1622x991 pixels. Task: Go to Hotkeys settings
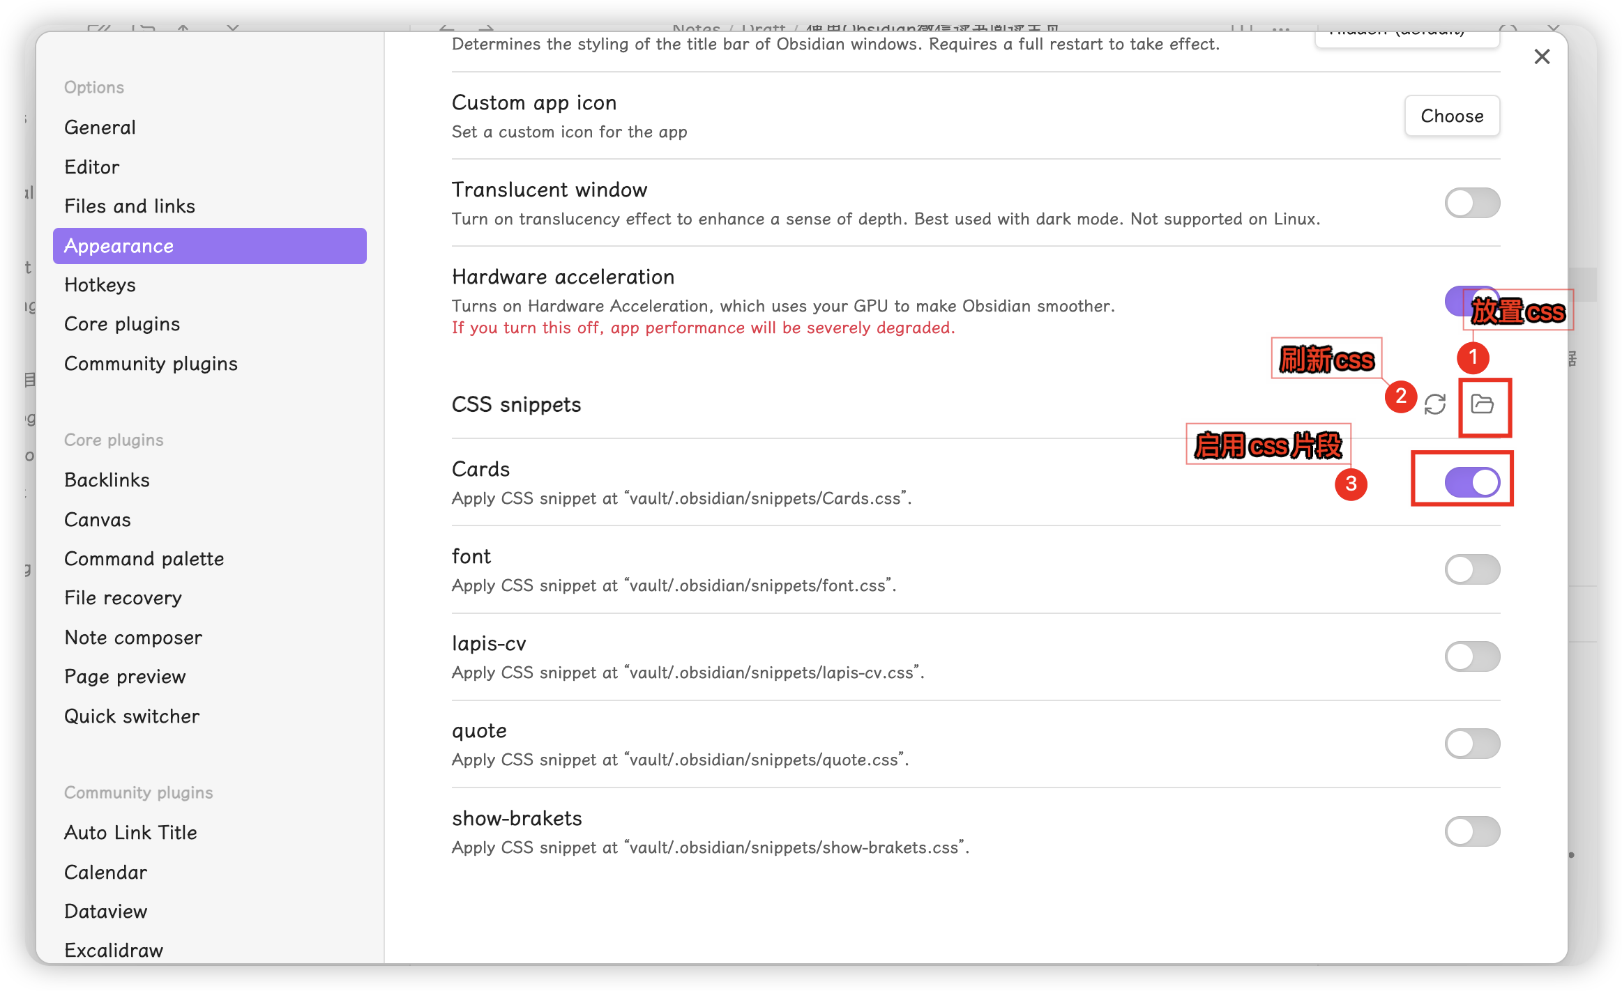(x=100, y=285)
